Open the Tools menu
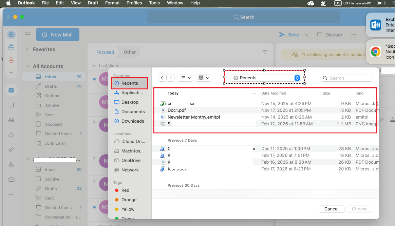The width and height of the screenshot is (395, 226). tap(154, 3)
